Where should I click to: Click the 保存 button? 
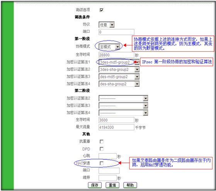(x=95, y=185)
